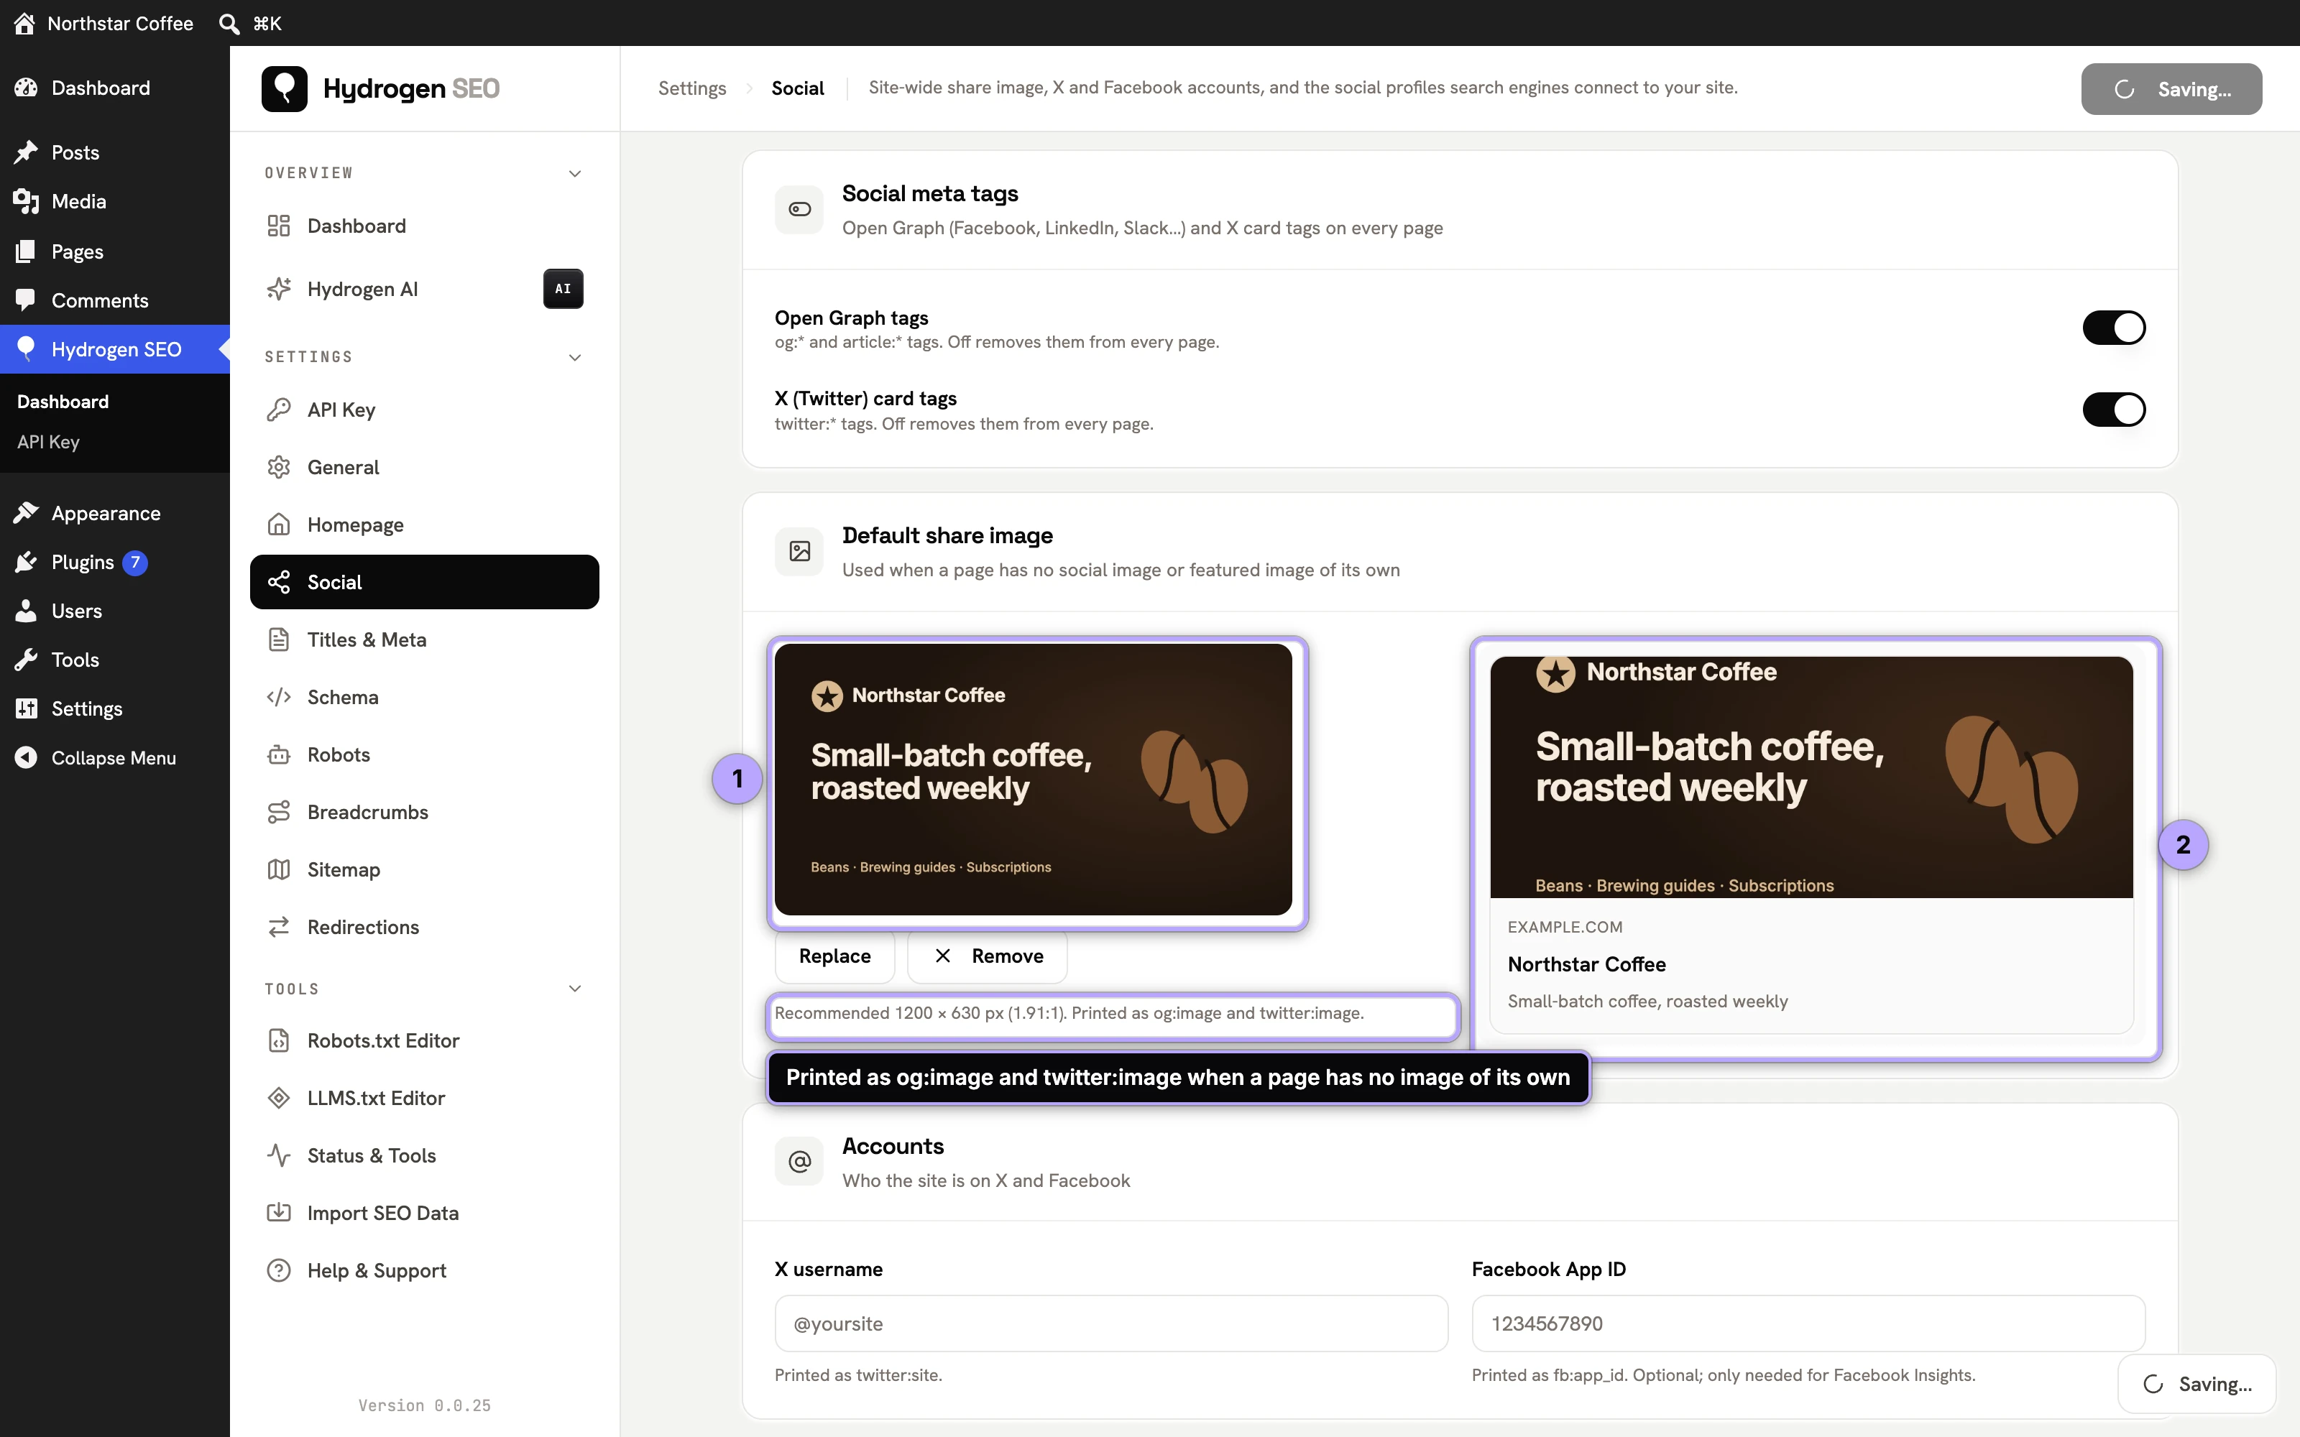
Task: Open Plugins menu with 7 updates
Action: (x=115, y=563)
